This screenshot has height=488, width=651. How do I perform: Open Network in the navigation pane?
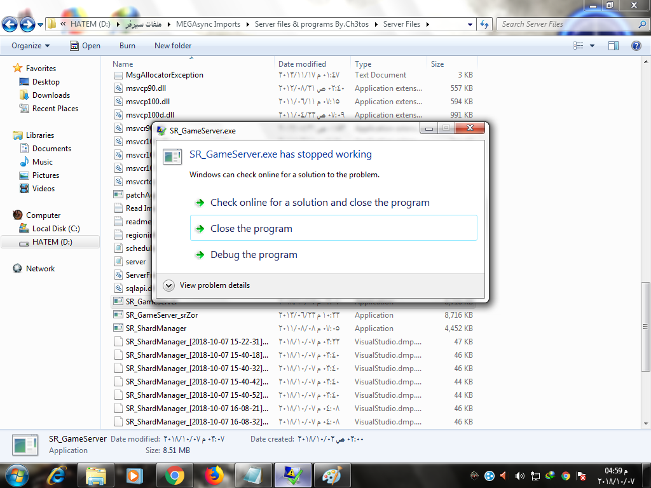click(x=40, y=269)
